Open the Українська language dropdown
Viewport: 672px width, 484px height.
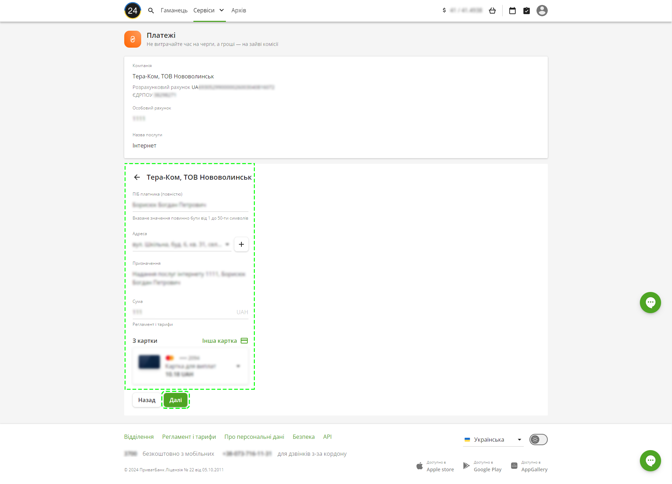[493, 440]
